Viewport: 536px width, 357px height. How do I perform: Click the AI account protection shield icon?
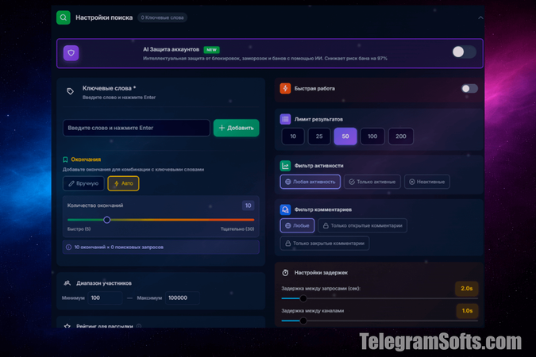point(71,53)
